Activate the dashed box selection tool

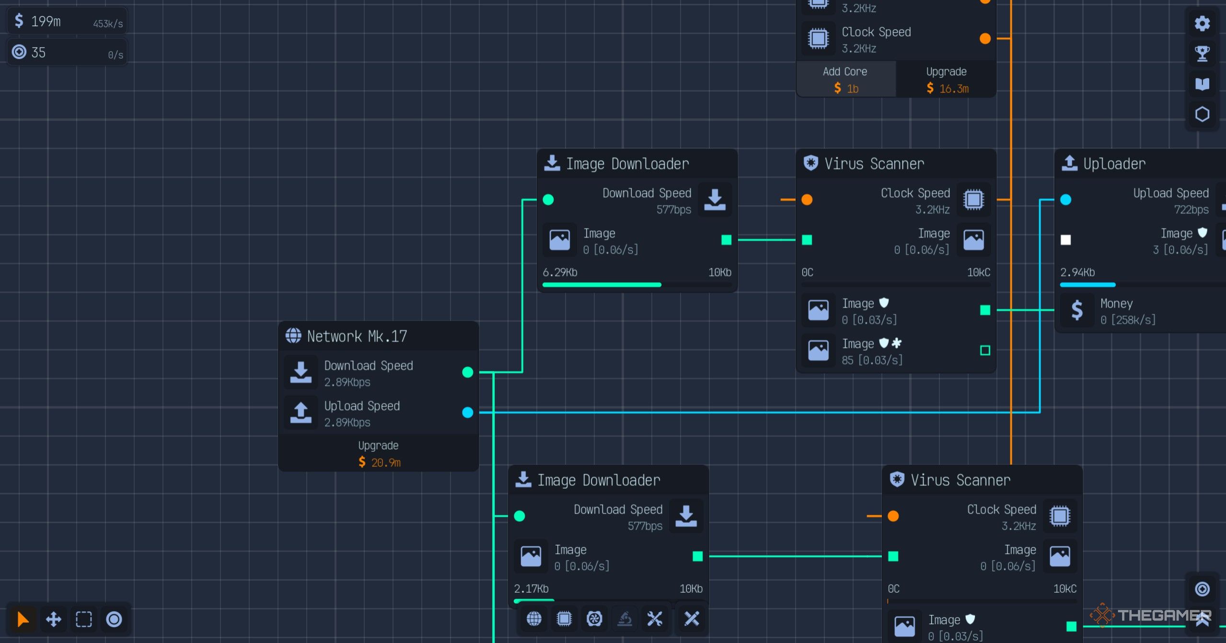click(84, 619)
